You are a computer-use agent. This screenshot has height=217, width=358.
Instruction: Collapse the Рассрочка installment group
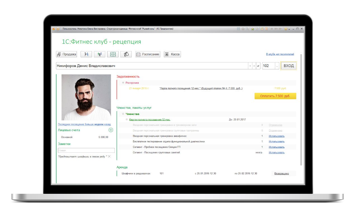click(123, 83)
